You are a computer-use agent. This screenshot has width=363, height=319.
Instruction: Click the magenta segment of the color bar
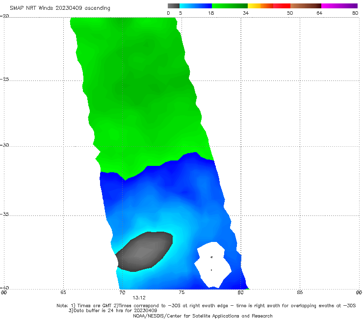(339, 6)
